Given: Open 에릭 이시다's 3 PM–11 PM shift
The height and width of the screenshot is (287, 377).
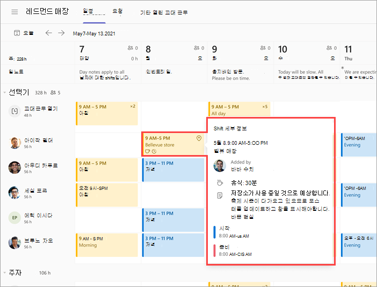Looking at the screenshot, I should (173, 220).
